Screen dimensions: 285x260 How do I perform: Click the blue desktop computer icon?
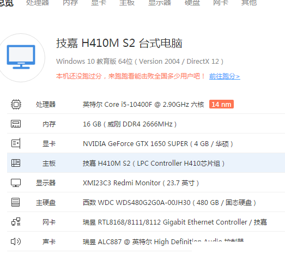point(21,57)
